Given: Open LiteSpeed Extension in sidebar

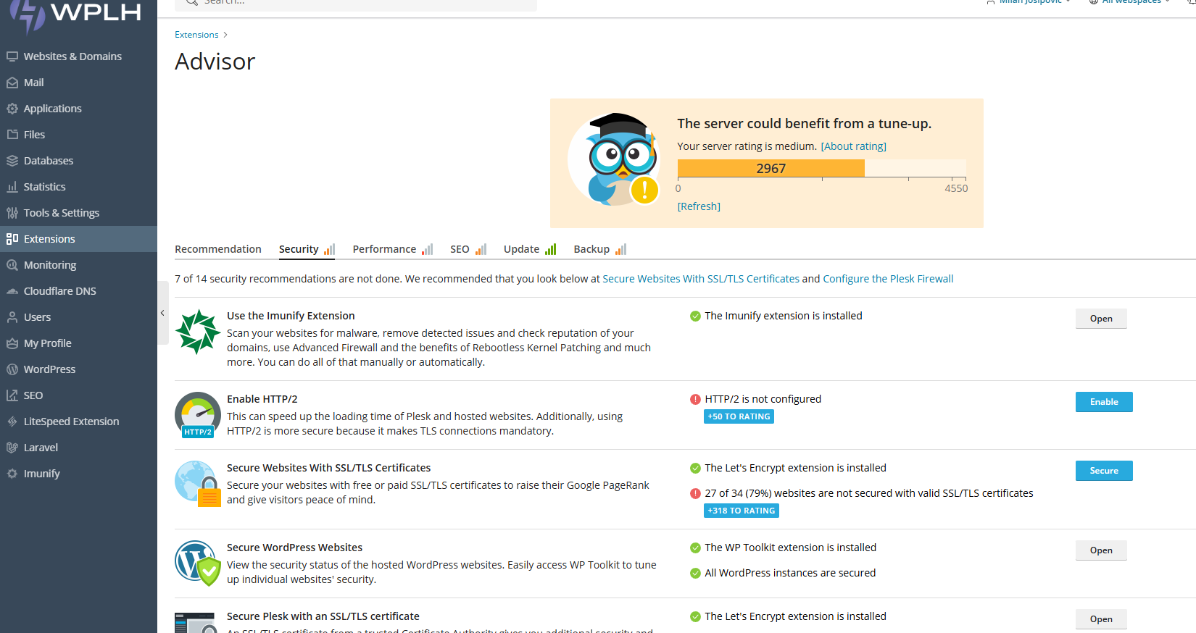Looking at the screenshot, I should tap(78, 422).
